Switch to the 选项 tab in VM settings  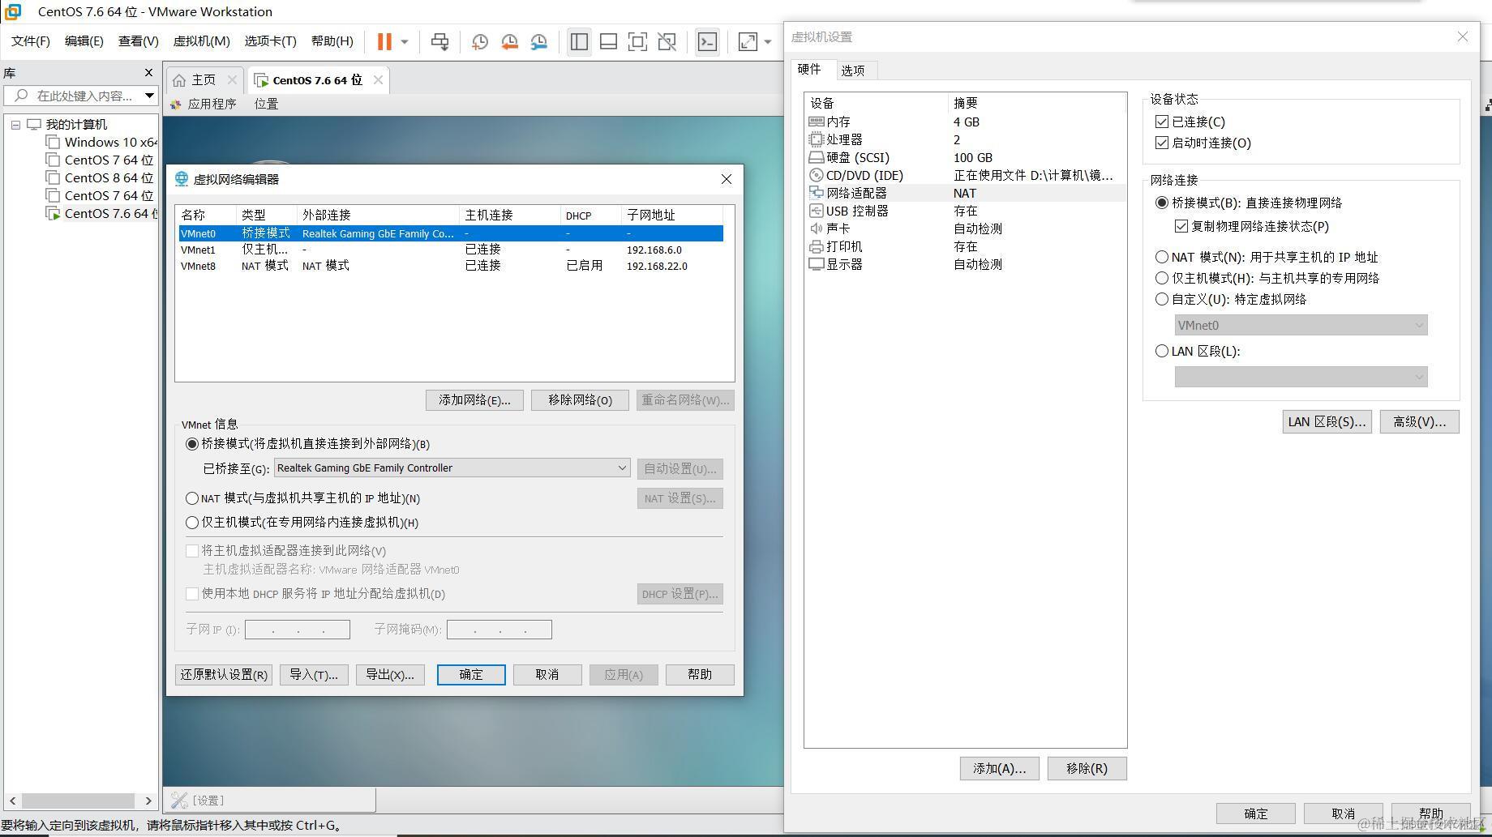click(x=852, y=70)
